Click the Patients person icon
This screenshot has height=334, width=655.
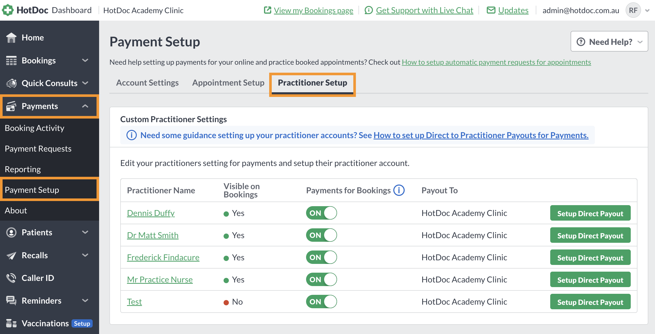[11, 232]
